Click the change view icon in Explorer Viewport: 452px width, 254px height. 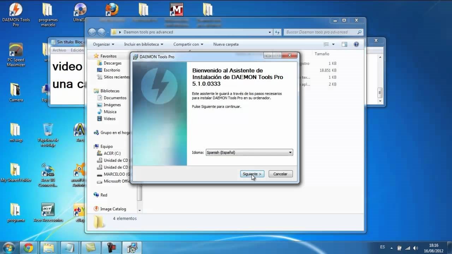pyautogui.click(x=326, y=44)
